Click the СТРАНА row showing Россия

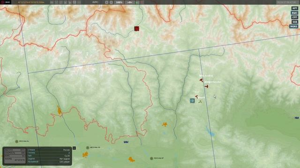tap(49, 150)
